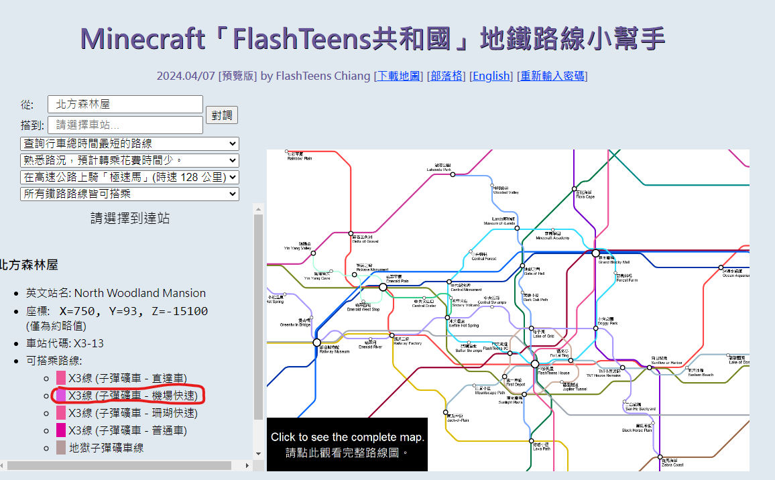Click the Jack-o'-Plain station node
The image size is (775, 480).
point(445,412)
